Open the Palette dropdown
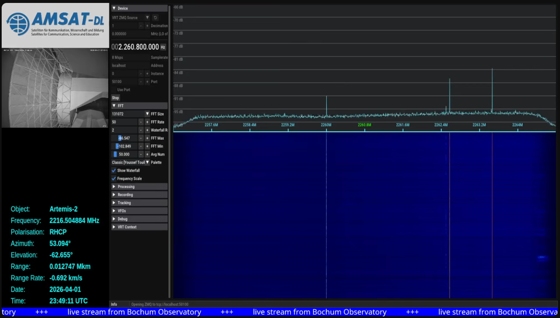 [x=147, y=162]
